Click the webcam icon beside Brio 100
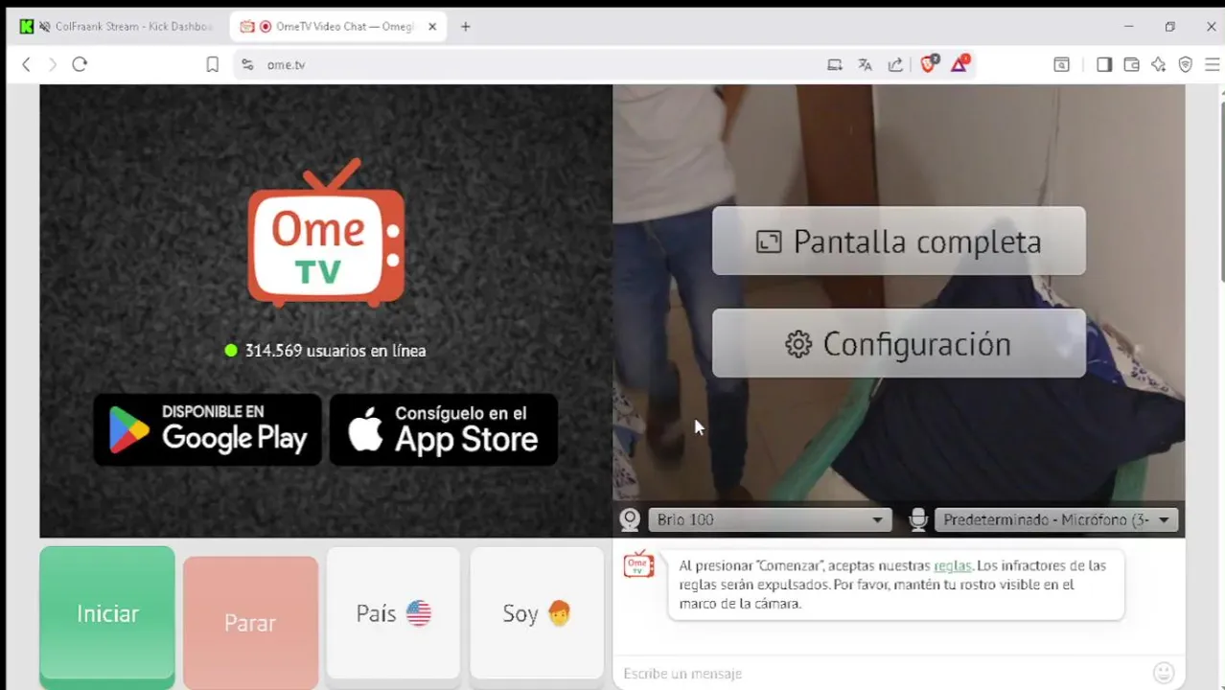1225x690 pixels. [x=630, y=519]
